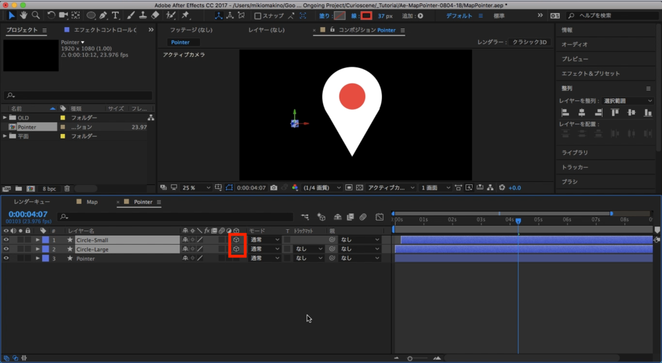Select the Puppet Pin tool
Image resolution: width=662 pixels, height=363 pixels.
click(186, 15)
